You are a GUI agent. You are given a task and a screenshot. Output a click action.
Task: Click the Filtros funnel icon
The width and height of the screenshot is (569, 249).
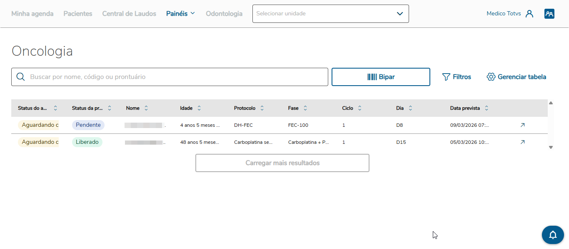pos(446,77)
